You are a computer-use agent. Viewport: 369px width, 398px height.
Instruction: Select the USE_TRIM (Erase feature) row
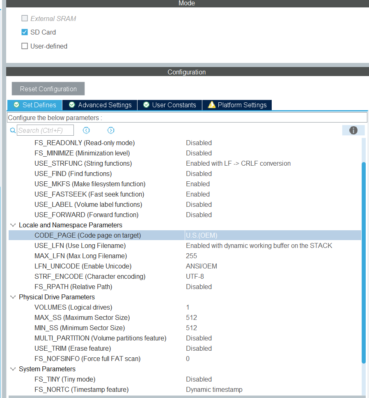[x=185, y=349]
